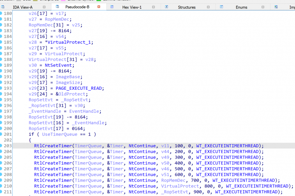The height and width of the screenshot is (196, 295).
Task: Click _RopSetEvt on line 195
Action: tap(74, 100)
